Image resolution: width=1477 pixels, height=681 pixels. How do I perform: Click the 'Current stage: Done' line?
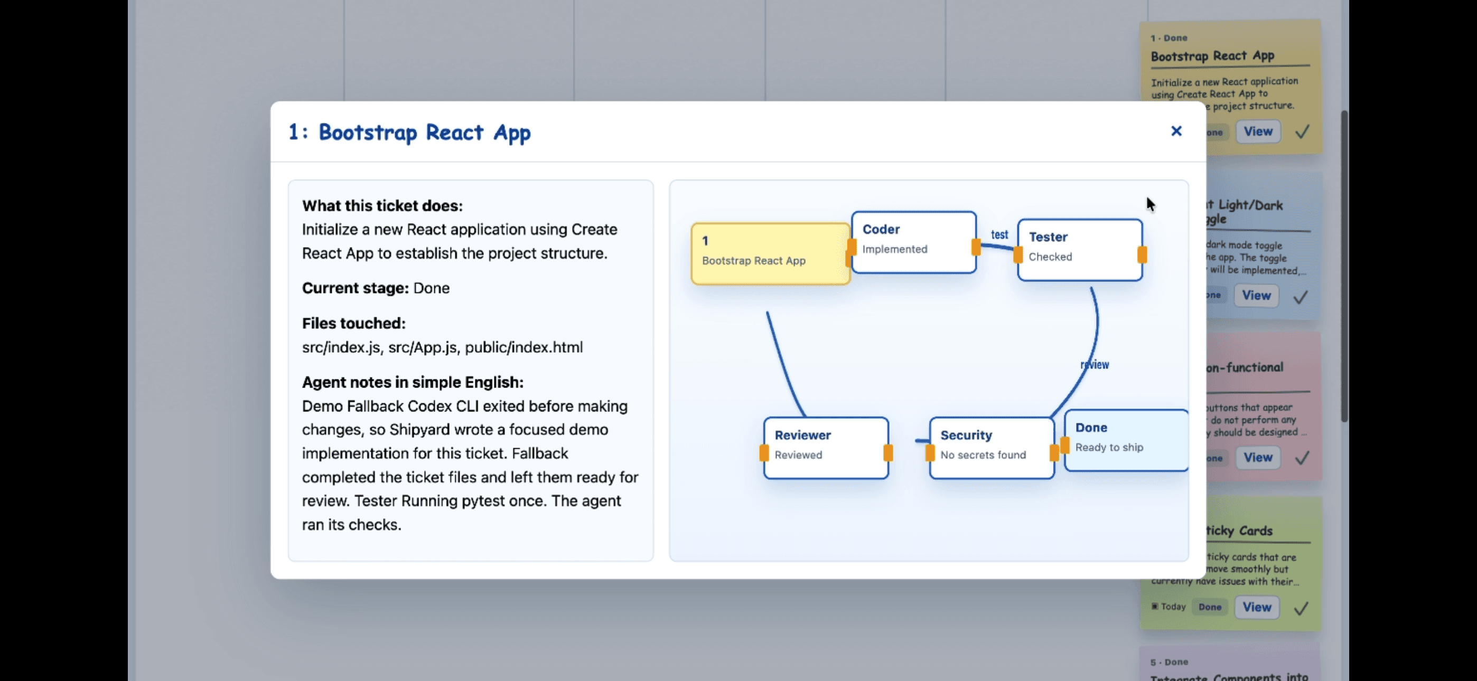pyautogui.click(x=376, y=288)
